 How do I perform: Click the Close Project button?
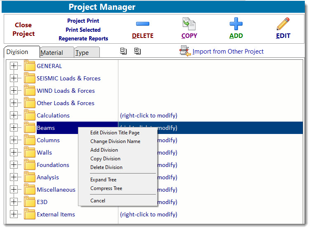(24, 30)
